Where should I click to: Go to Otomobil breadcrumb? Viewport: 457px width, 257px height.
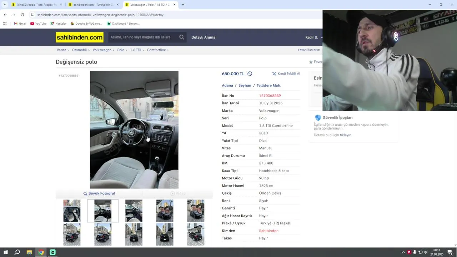(x=79, y=50)
